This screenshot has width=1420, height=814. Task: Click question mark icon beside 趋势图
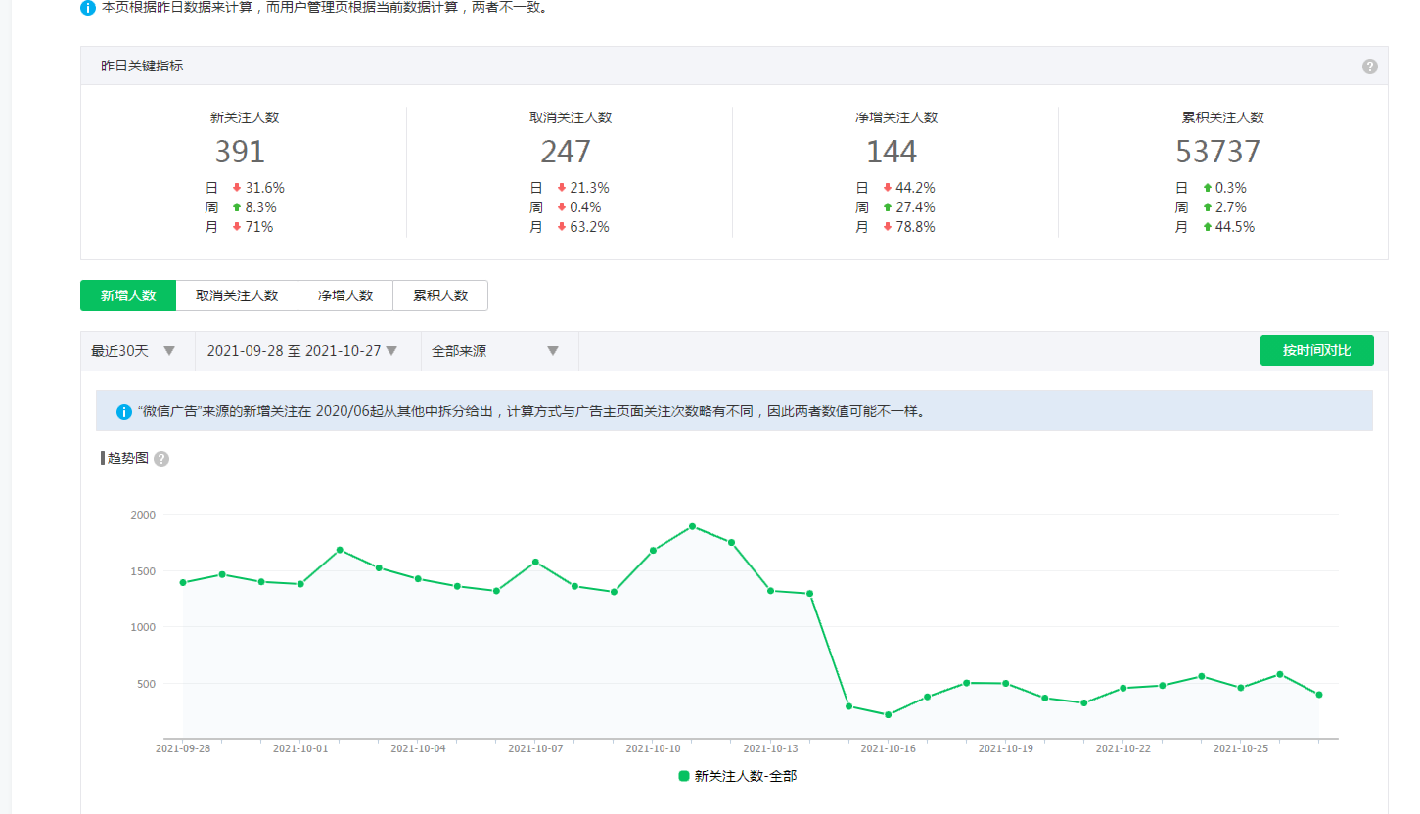[x=161, y=459]
